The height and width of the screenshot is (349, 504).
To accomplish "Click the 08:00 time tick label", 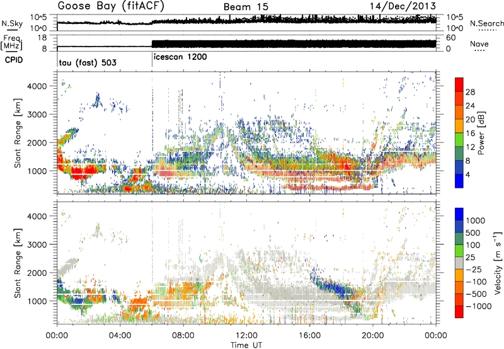I will (x=183, y=336).
